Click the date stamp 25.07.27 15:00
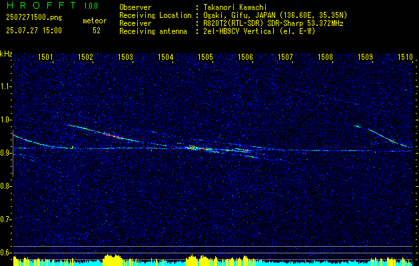The image size is (419, 266). coord(34,30)
